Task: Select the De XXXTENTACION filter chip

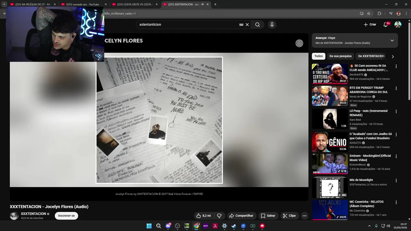Action: [371, 56]
